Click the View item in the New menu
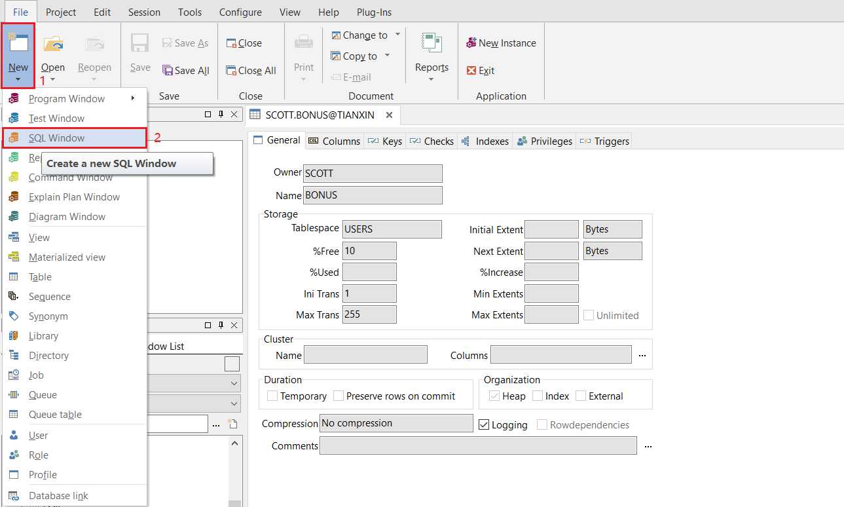The height and width of the screenshot is (507, 844). [75, 238]
